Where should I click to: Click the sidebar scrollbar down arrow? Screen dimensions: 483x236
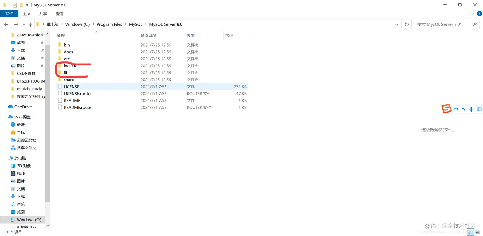tap(48, 225)
